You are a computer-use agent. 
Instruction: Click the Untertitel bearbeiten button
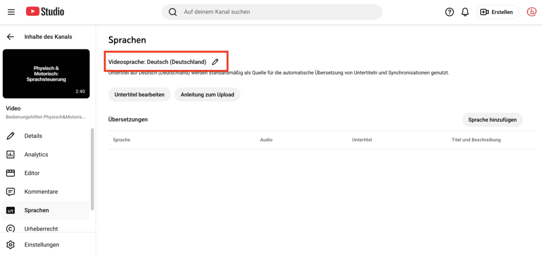139,94
